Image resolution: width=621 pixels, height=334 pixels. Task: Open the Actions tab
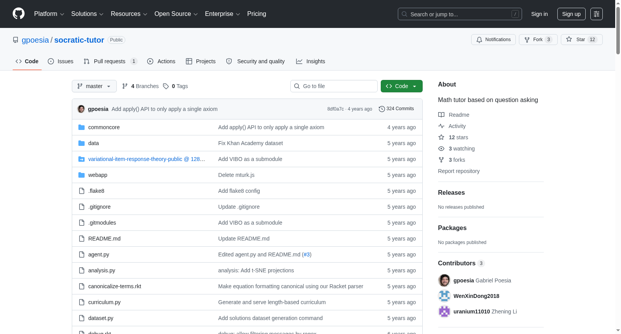[161, 61]
